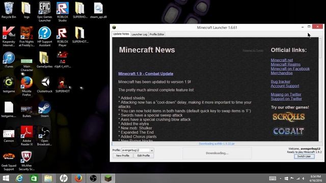The image size is (326, 183).
Task: Open Mozilla Firefox desktop shortcut
Action: click(x=26, y=86)
